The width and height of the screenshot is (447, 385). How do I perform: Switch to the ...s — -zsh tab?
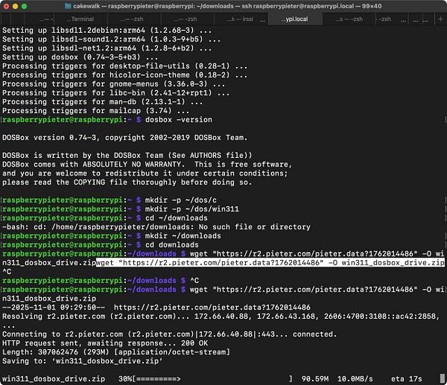tap(349, 19)
